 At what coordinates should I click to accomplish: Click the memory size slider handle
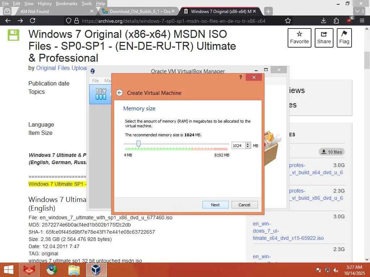(138, 144)
